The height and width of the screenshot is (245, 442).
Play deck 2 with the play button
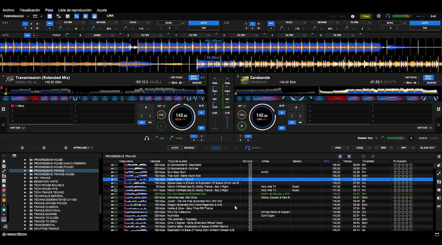(x=242, y=126)
